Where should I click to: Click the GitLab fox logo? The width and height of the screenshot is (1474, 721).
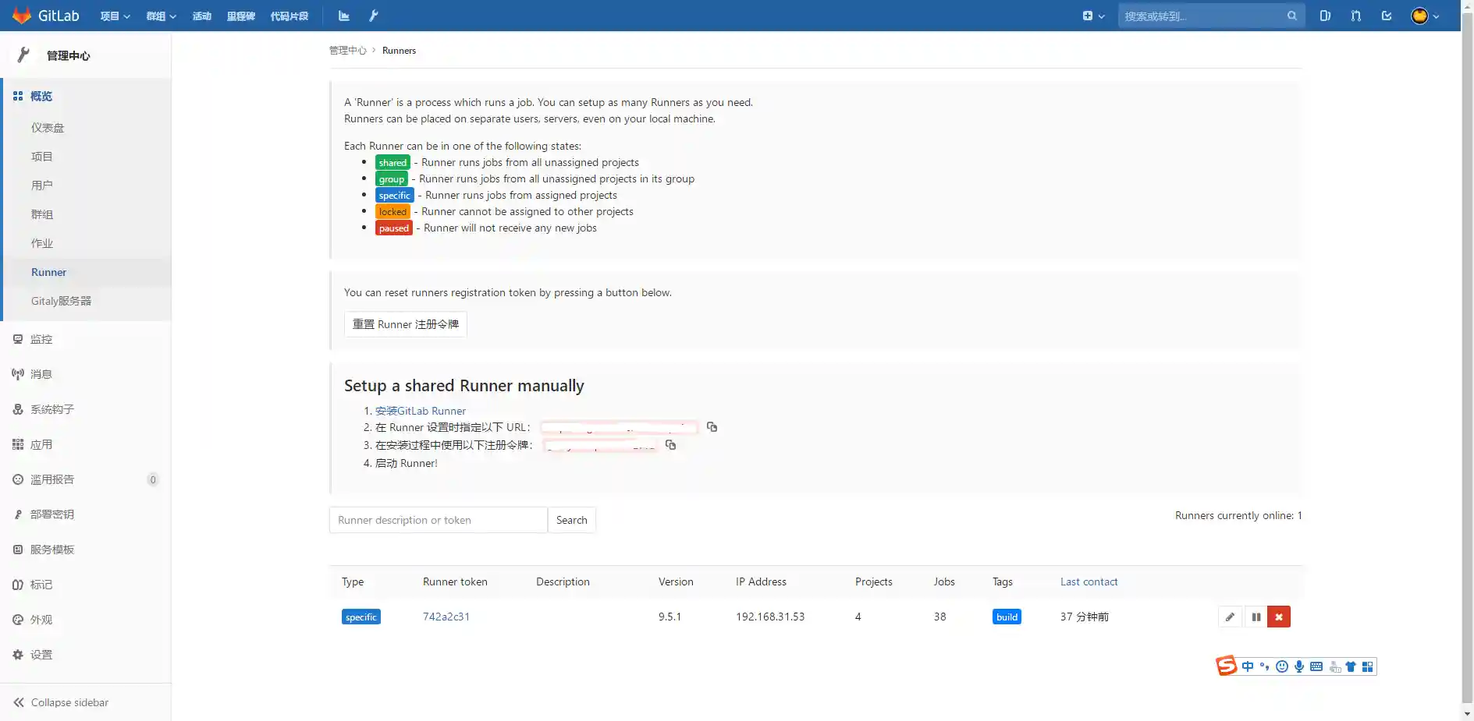click(22, 16)
